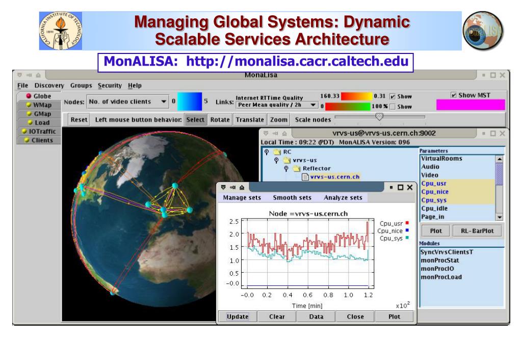Open the Nodes 'No. of video clients' dropdown
Image resolution: width=522 pixels, height=347 pixels.
point(128,102)
